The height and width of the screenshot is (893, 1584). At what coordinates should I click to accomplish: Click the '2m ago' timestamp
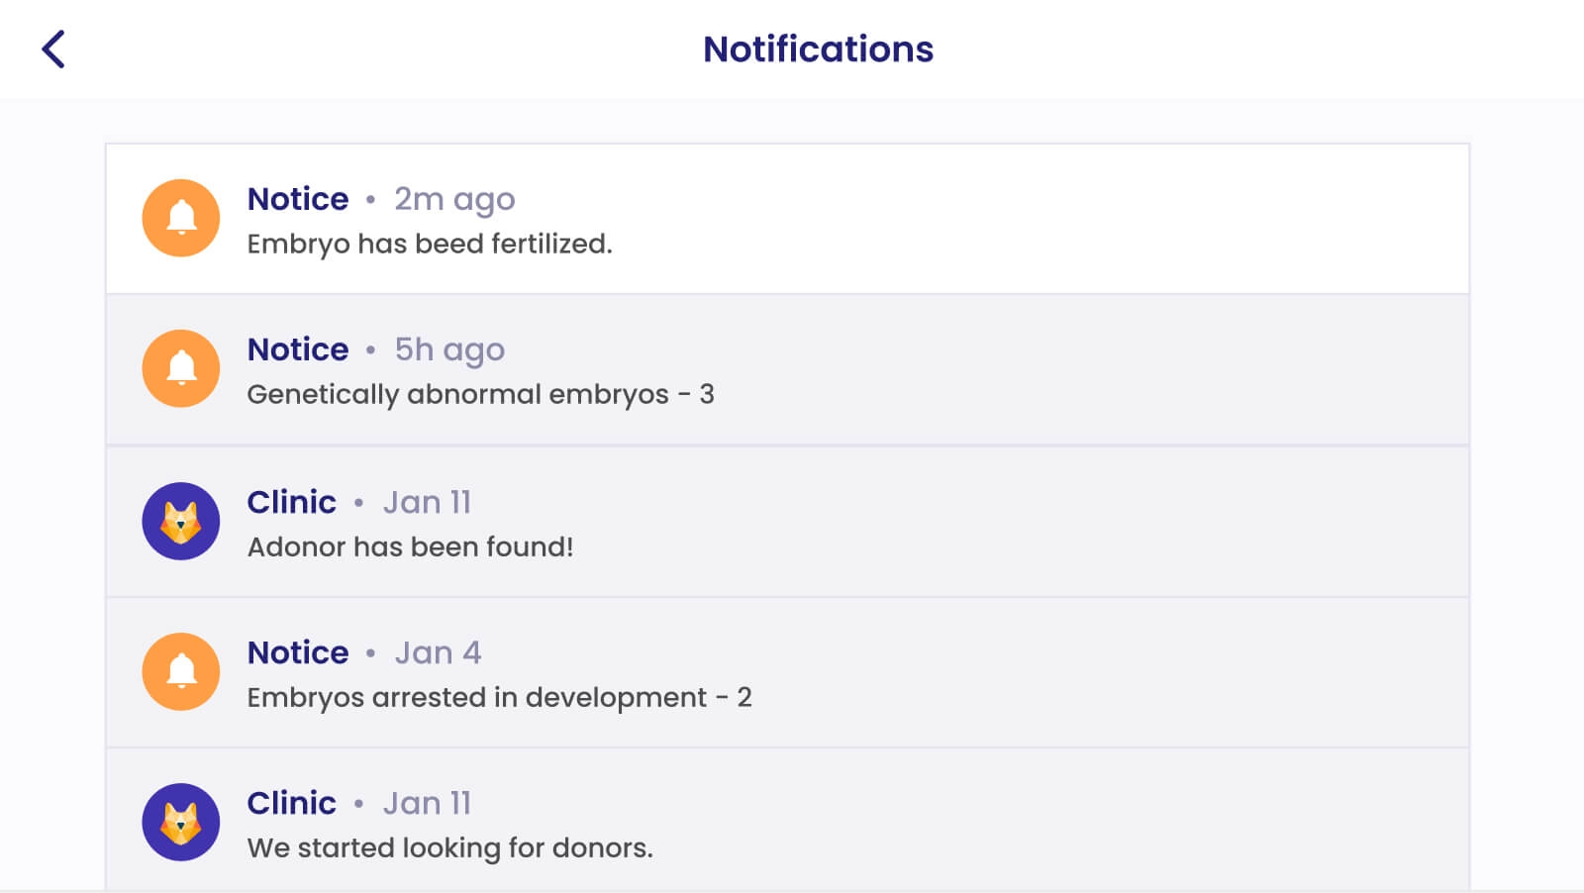[x=454, y=199]
